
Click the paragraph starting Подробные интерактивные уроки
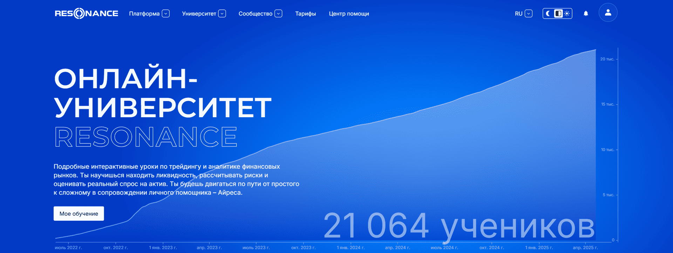pyautogui.click(x=176, y=180)
